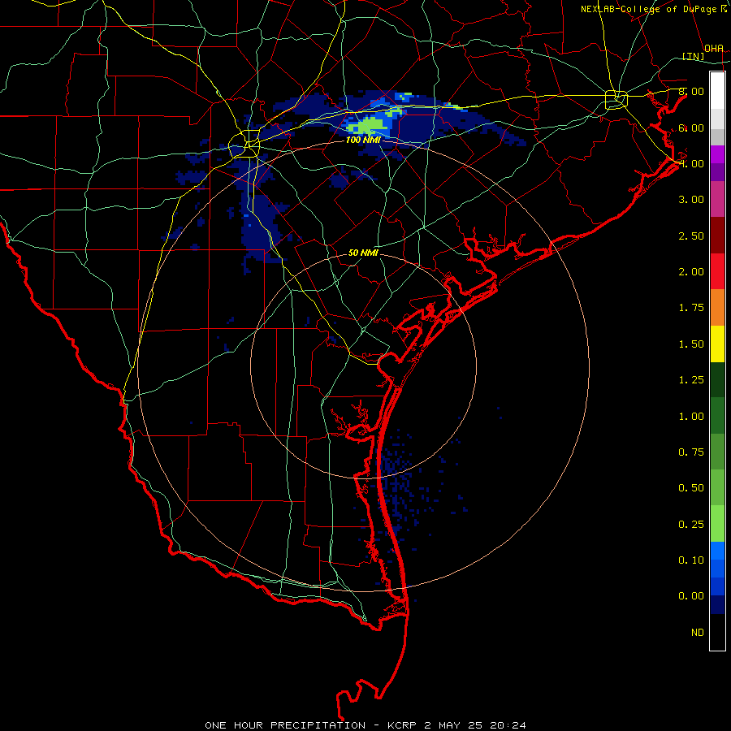Viewport: 731px width, 731px height.
Task: Click the white swatch at top of legend
Action: pos(717,91)
